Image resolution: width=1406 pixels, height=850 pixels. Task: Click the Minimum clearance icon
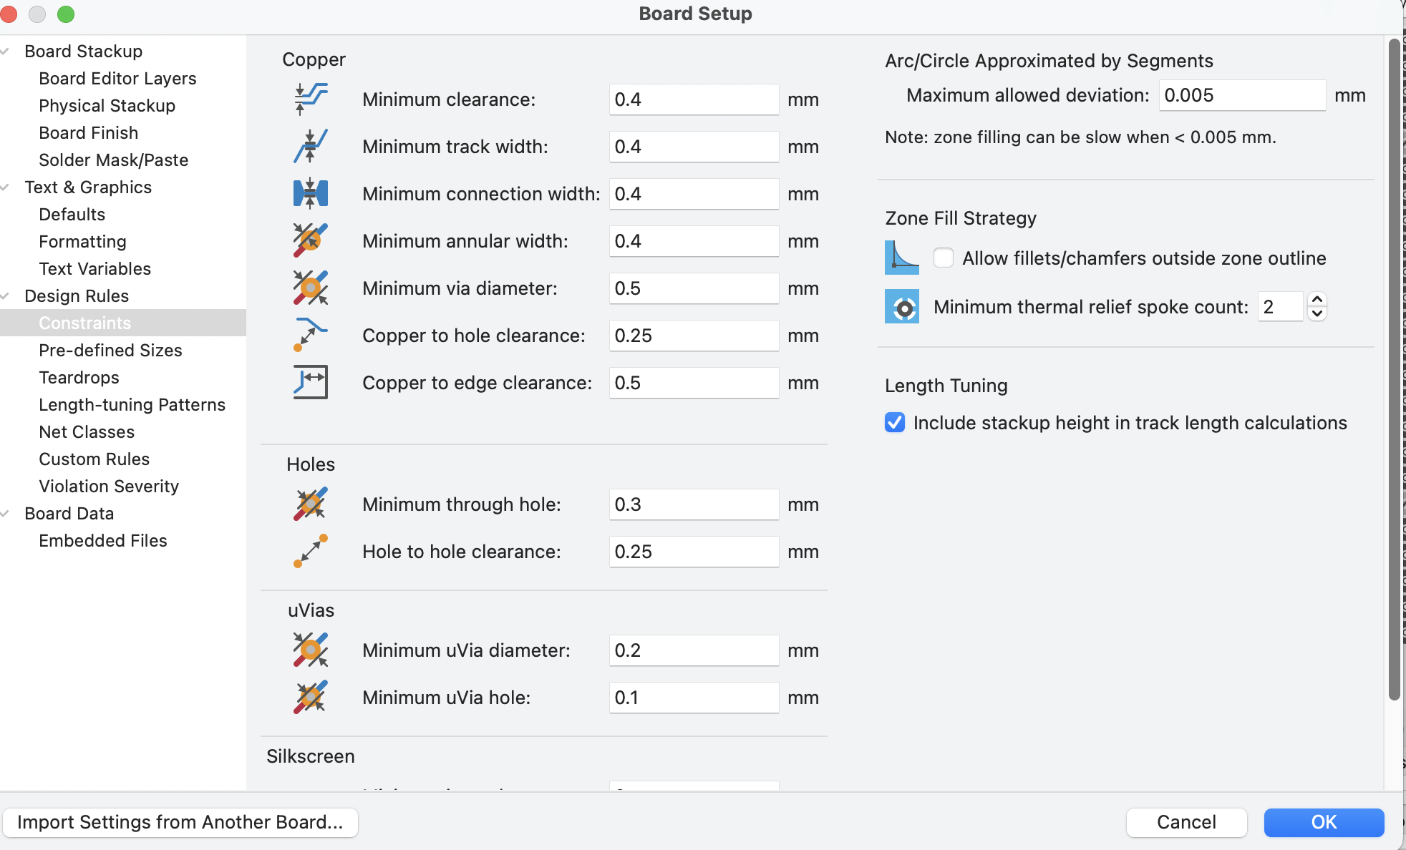point(311,99)
